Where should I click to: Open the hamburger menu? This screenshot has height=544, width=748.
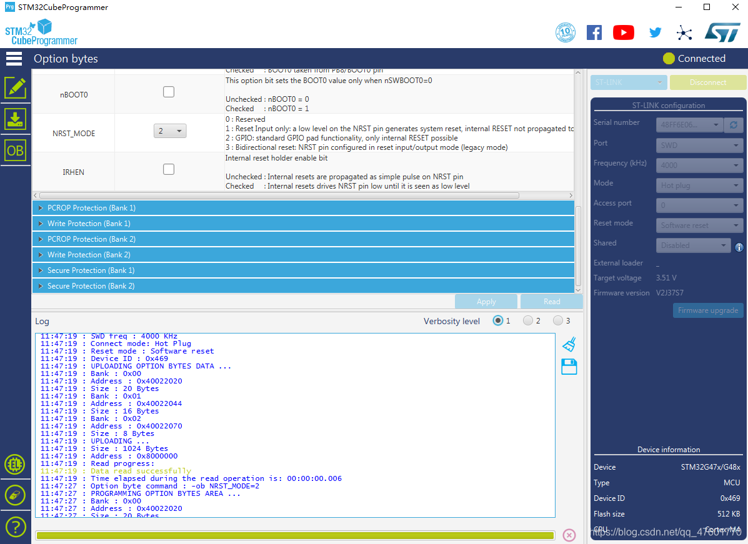(14, 59)
